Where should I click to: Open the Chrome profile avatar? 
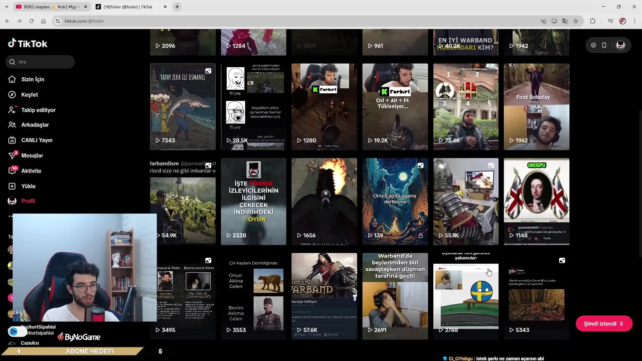(x=622, y=21)
